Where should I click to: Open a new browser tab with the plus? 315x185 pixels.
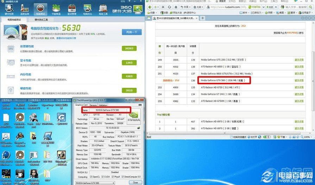[202, 18]
